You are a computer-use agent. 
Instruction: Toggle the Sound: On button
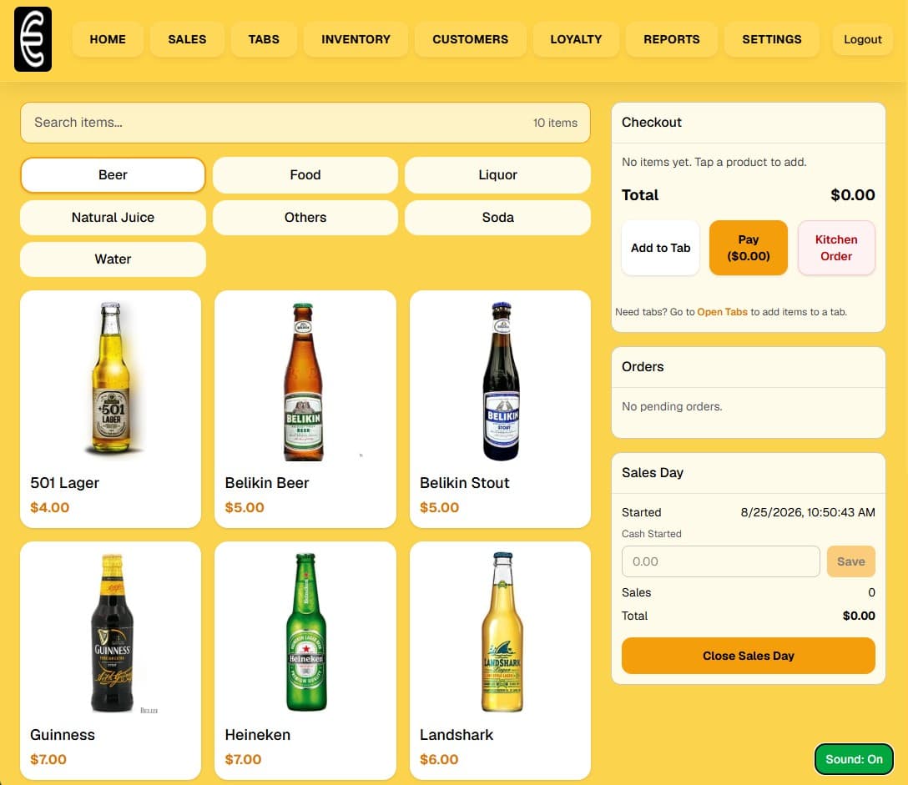click(854, 759)
